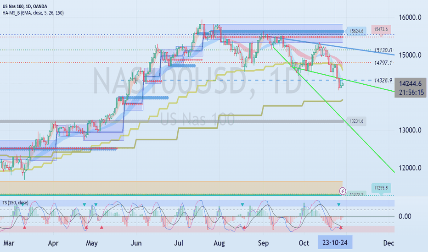Select the 14797.1 level label
Image resolution: width=428 pixels, height=252 pixels.
tap(383, 63)
